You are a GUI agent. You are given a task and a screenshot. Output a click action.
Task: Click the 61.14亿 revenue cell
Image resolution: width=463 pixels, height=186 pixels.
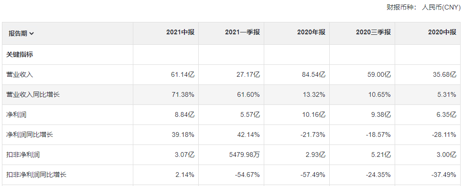183,74
